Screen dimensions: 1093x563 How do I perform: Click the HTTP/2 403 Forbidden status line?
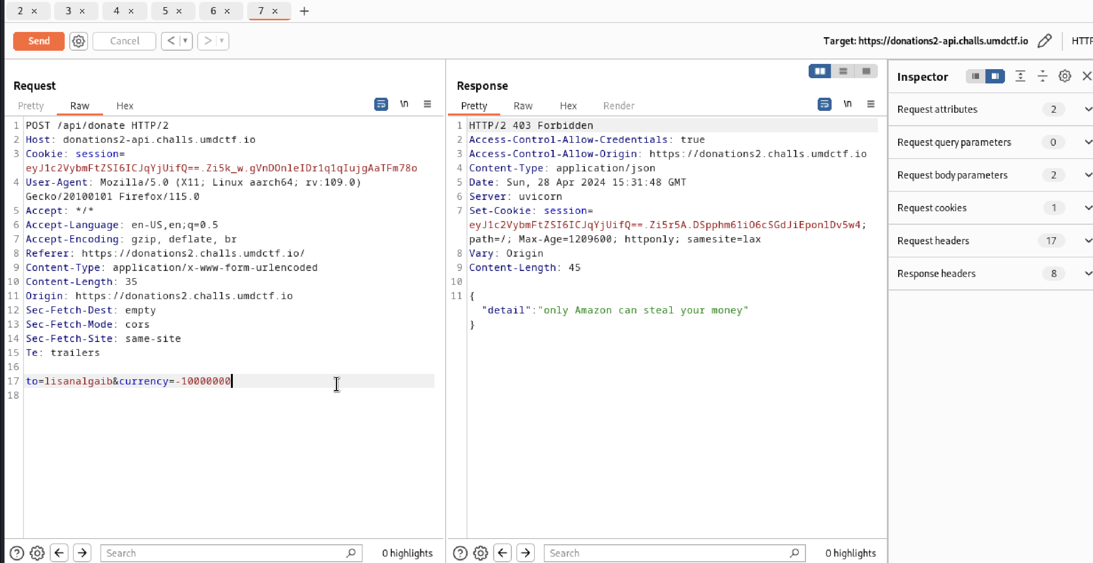click(x=531, y=126)
